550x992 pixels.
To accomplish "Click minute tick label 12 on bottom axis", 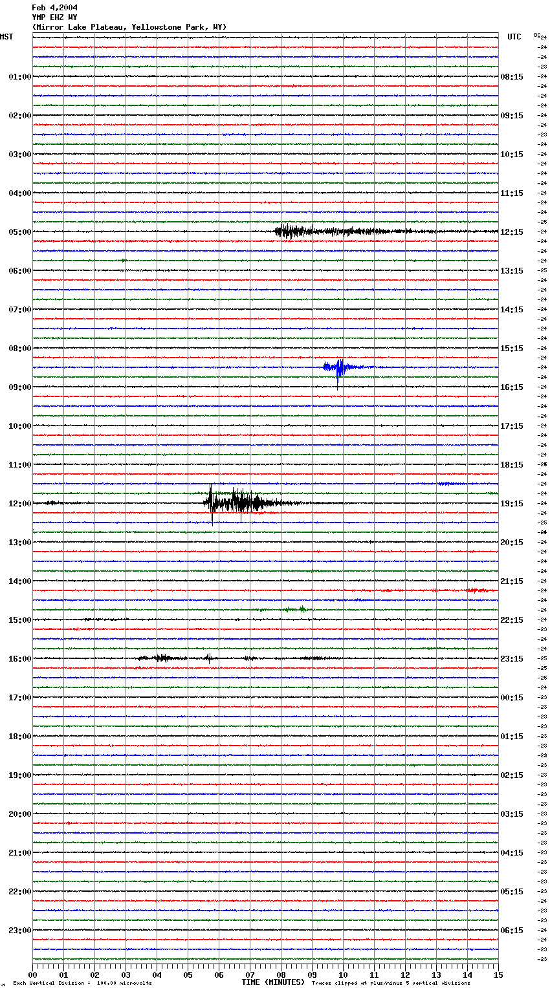I will click(x=406, y=975).
